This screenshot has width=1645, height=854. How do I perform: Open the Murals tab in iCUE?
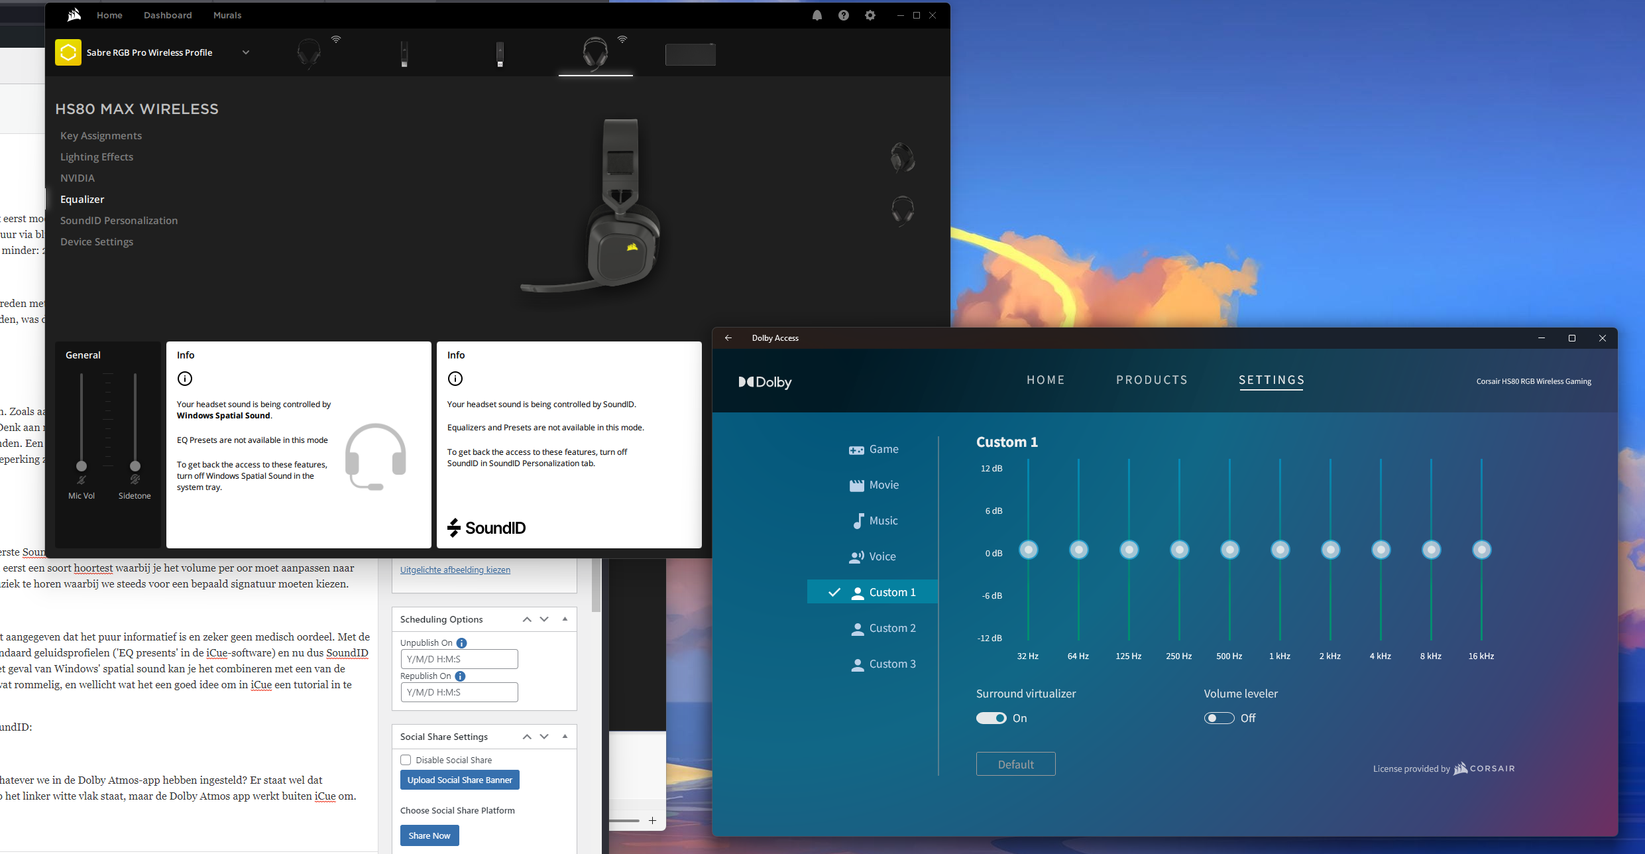click(x=227, y=15)
